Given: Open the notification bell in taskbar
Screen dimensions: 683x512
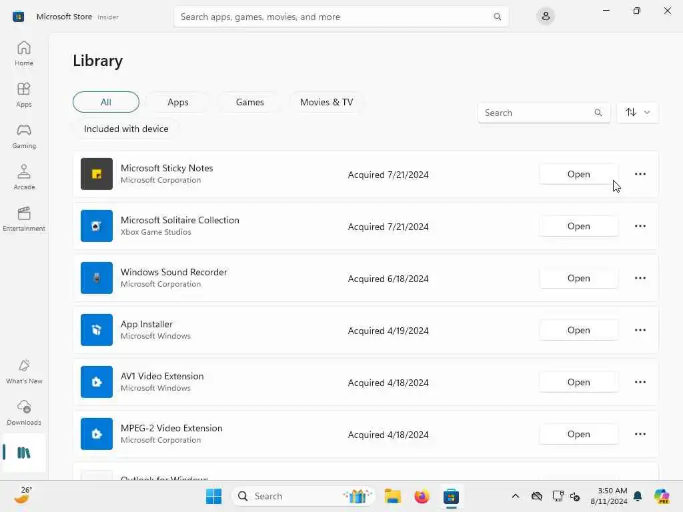Looking at the screenshot, I should pos(638,496).
